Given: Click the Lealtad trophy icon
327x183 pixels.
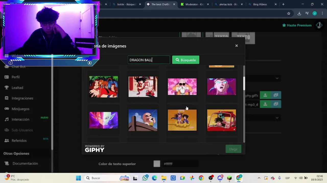Looking at the screenshot, I should tap(7, 88).
